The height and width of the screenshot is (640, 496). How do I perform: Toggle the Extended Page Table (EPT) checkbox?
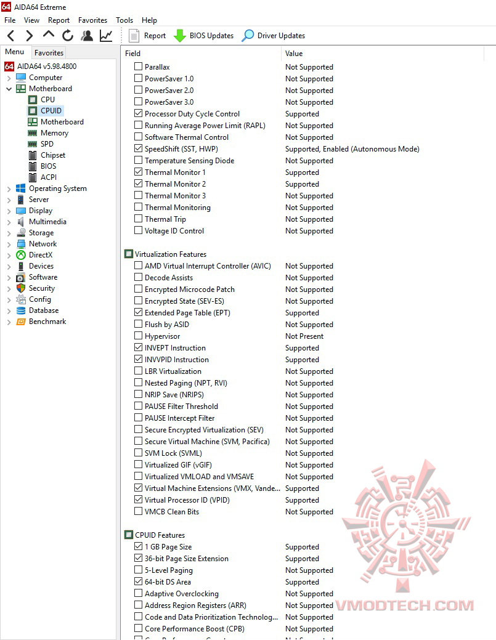click(x=139, y=312)
